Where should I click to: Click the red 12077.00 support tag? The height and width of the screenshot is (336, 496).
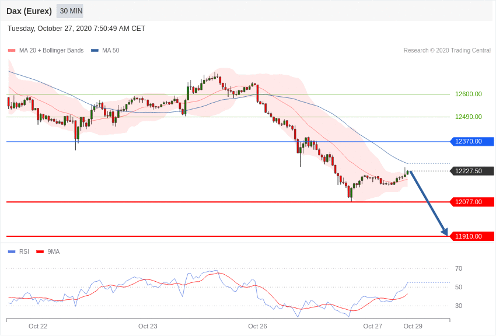pos(472,202)
